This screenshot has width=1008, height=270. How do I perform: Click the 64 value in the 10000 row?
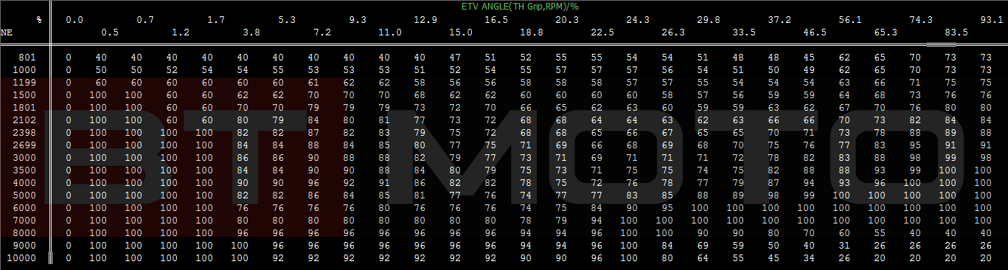703,257
